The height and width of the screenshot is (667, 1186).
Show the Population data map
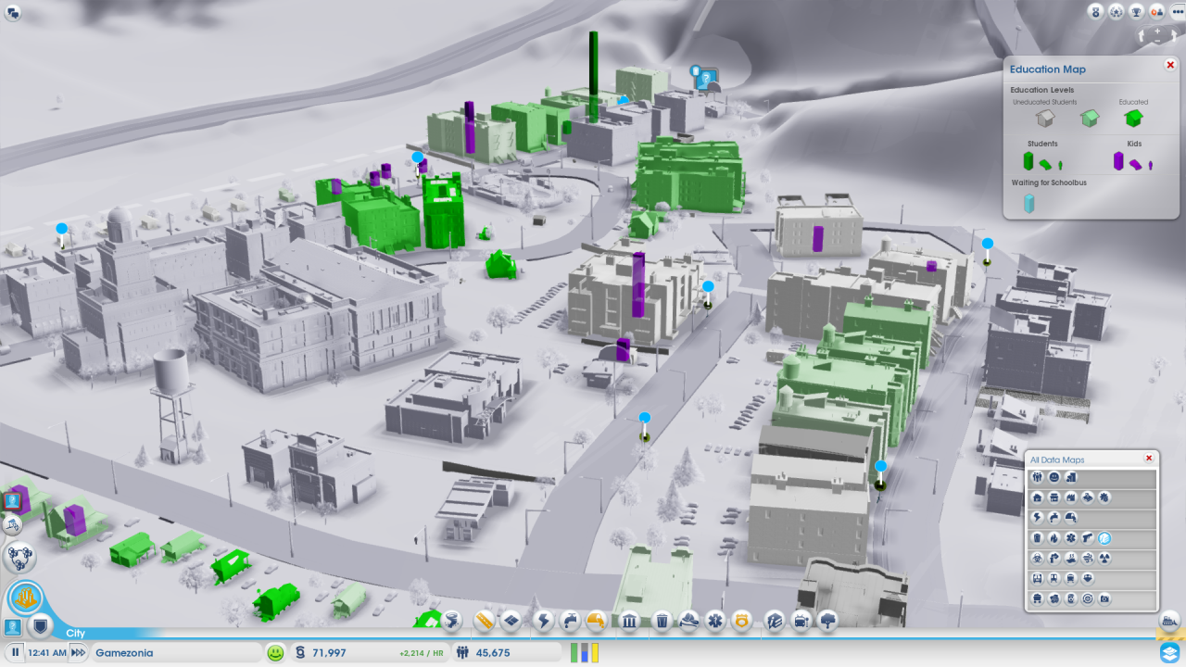1037,476
